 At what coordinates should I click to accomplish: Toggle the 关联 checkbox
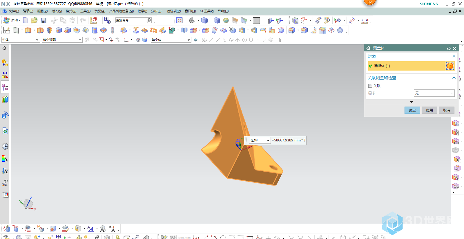pyautogui.click(x=370, y=86)
